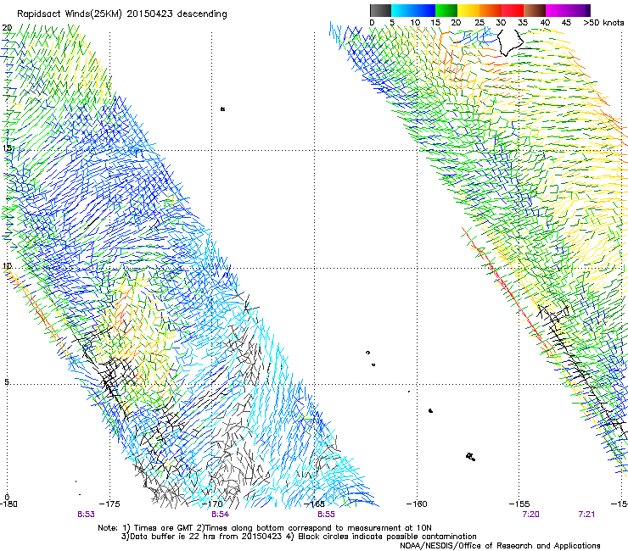Click the '25' label under the color scale
This screenshot has width=628, height=551.
(479, 23)
